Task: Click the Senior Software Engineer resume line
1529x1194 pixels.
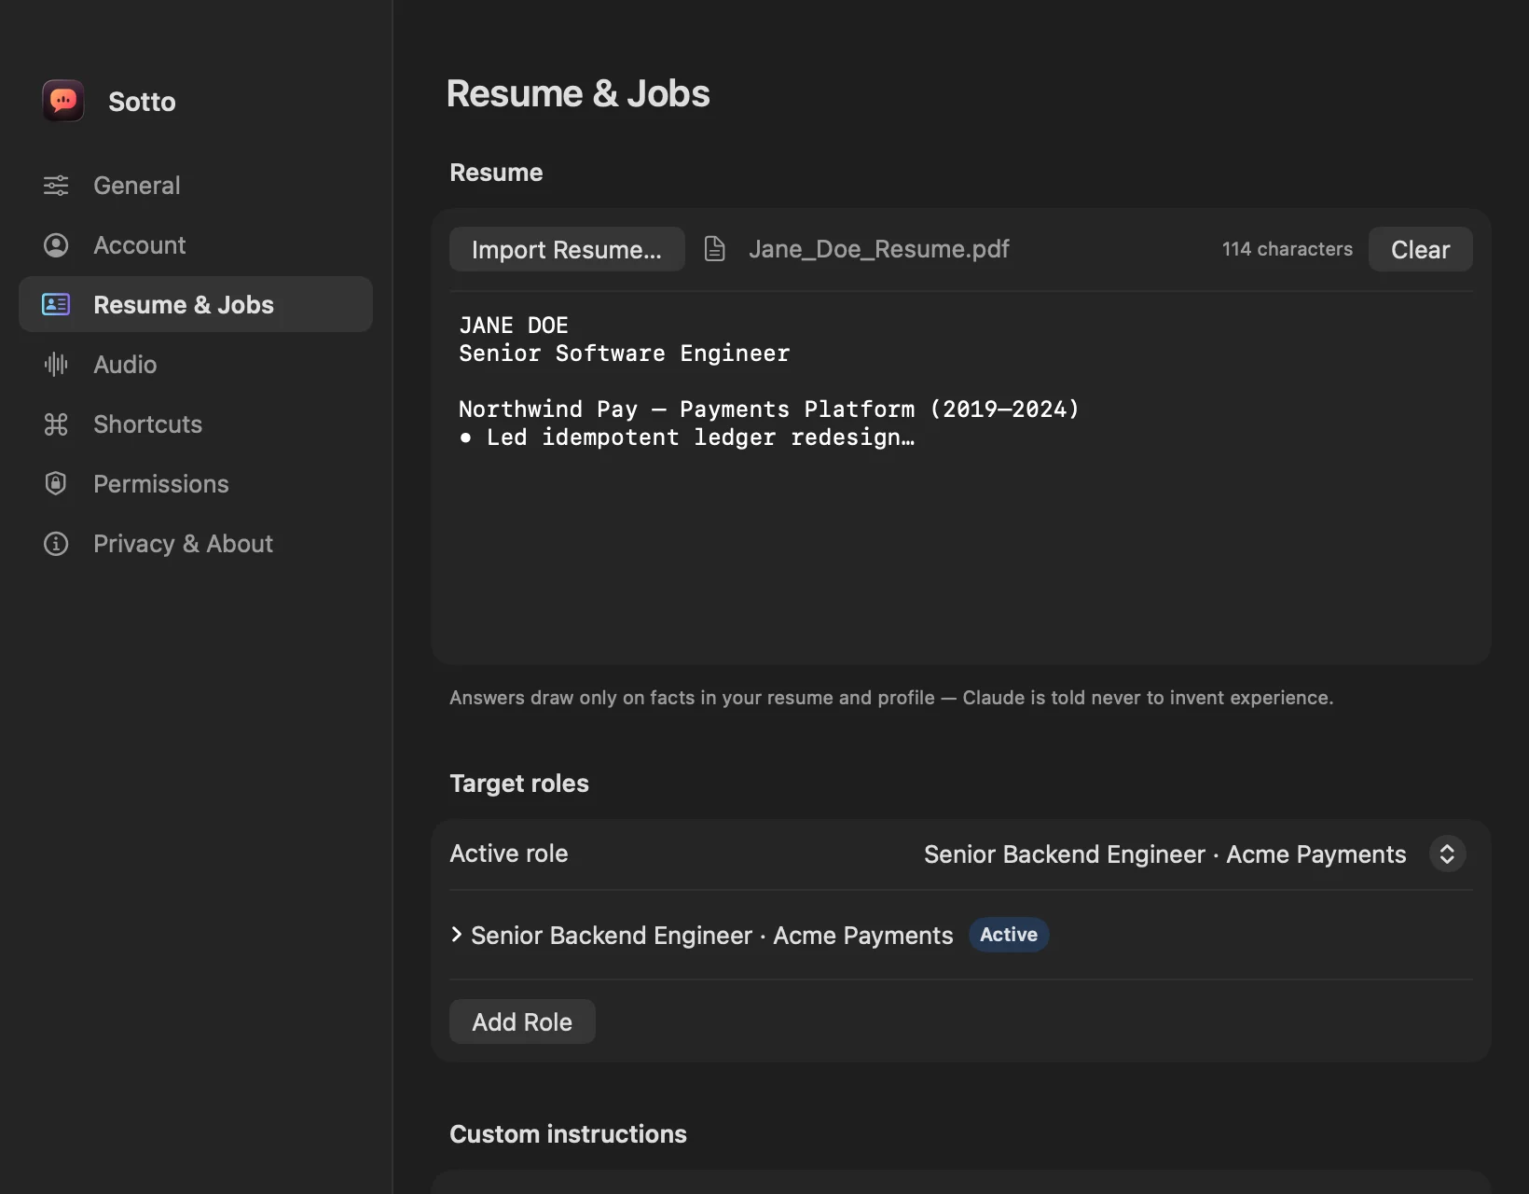Action: [x=624, y=354]
